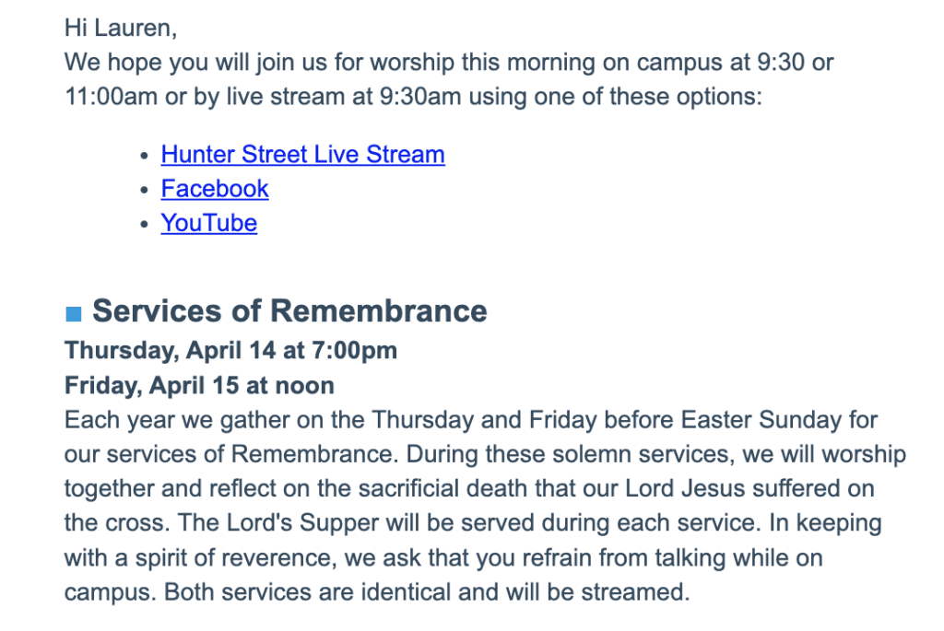Click the Easter Sunday phrase in the paragraph
Screen dimensions: 944x631
pyautogui.click(x=761, y=420)
